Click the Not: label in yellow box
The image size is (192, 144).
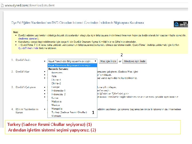[x=16, y=32]
